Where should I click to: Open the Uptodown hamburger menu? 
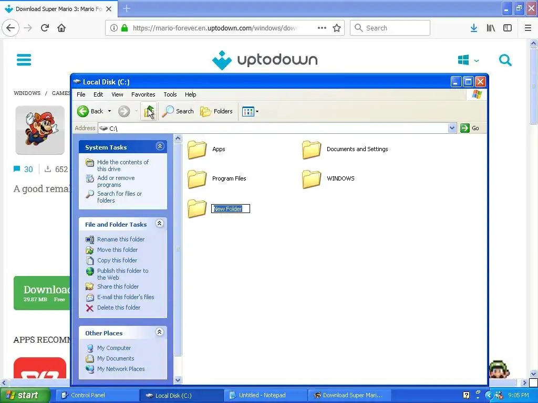tap(24, 60)
